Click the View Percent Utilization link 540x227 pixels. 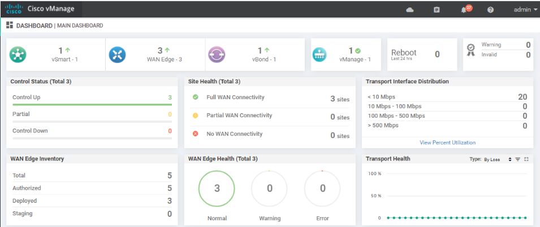pyautogui.click(x=447, y=143)
